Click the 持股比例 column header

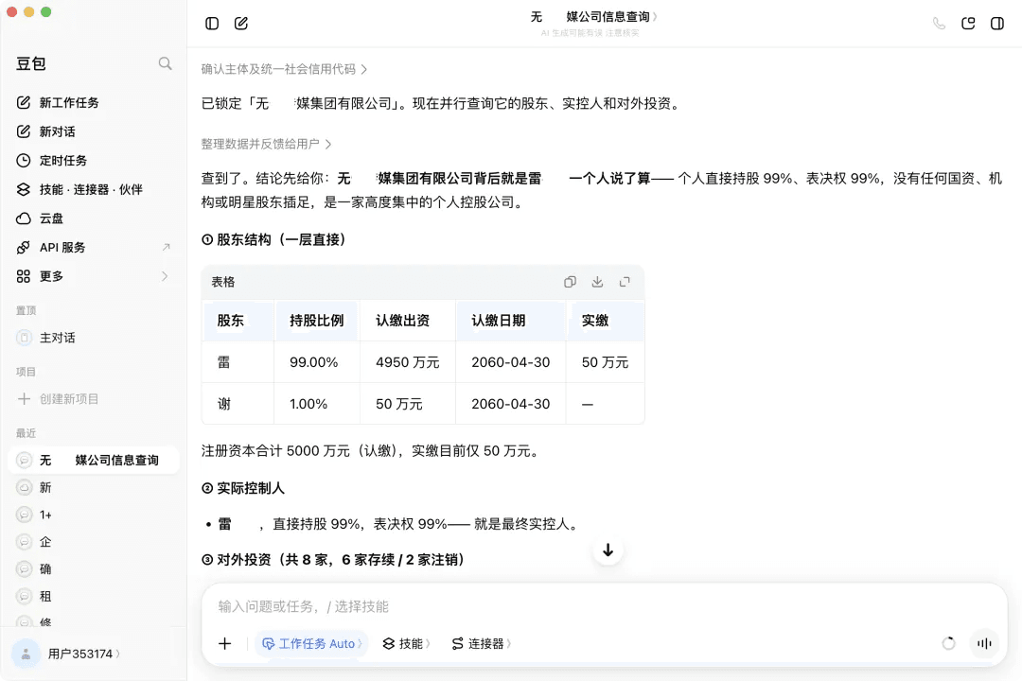pyautogui.click(x=317, y=321)
